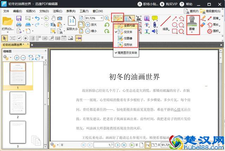The height and width of the screenshot is (151, 225).
Task: Toggle the fit page view button
Action: [x=81, y=25]
